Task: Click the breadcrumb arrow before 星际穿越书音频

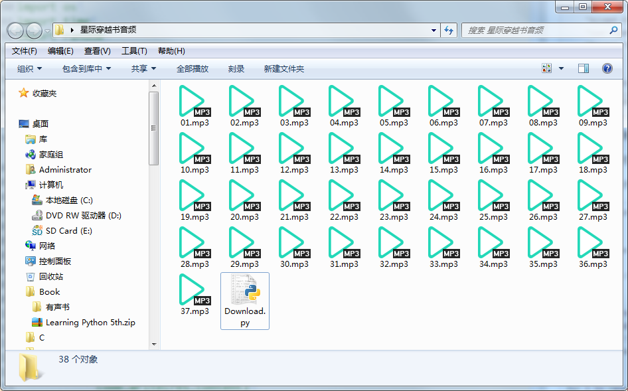Action: click(72, 30)
